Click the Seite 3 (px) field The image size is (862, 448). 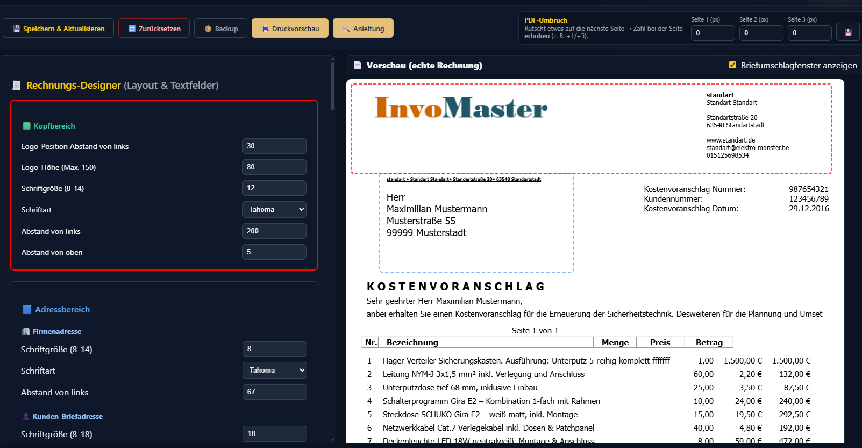click(809, 33)
